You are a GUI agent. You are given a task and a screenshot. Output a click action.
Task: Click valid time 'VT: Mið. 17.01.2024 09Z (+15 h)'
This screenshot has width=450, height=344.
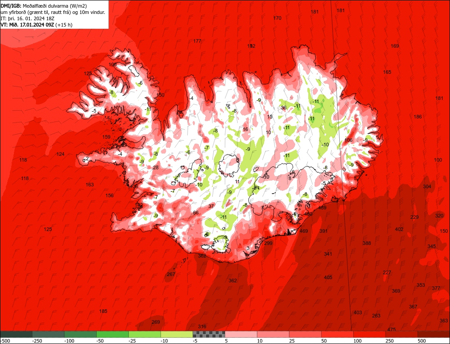[x=36, y=25]
